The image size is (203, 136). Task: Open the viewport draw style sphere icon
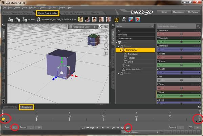100,27
